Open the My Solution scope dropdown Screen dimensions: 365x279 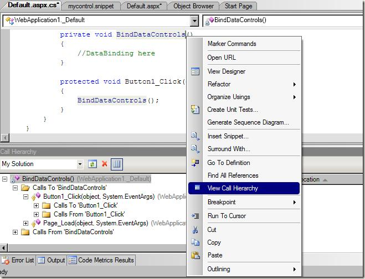tap(80, 164)
